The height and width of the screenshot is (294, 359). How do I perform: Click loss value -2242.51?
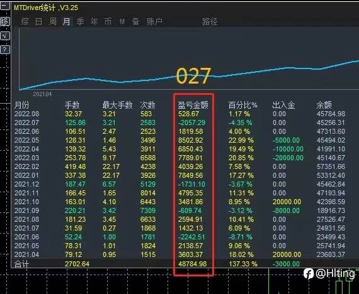[x=191, y=237]
